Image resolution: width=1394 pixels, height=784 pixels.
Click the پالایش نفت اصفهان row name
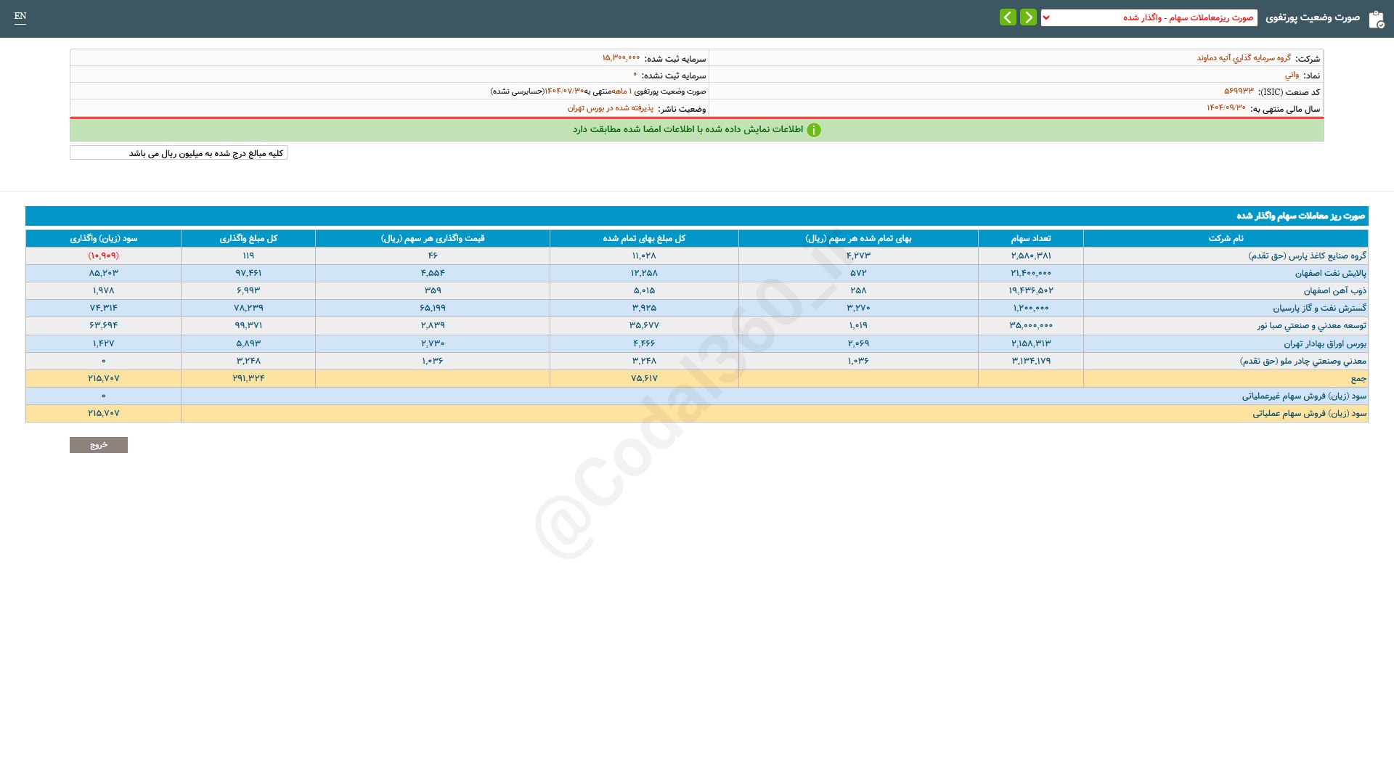pos(1330,273)
